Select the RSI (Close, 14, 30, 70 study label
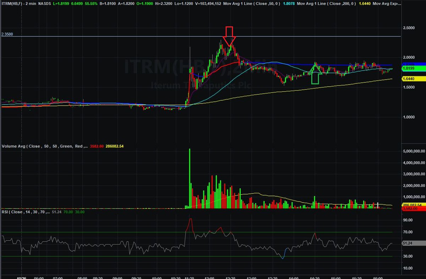This screenshot has width=426, height=279. pos(26,212)
